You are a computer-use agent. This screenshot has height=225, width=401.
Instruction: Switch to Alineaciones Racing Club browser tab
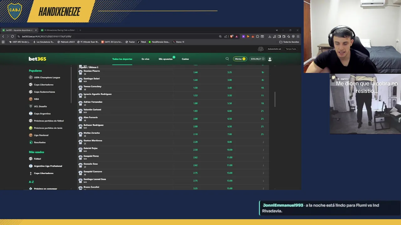pos(58,30)
